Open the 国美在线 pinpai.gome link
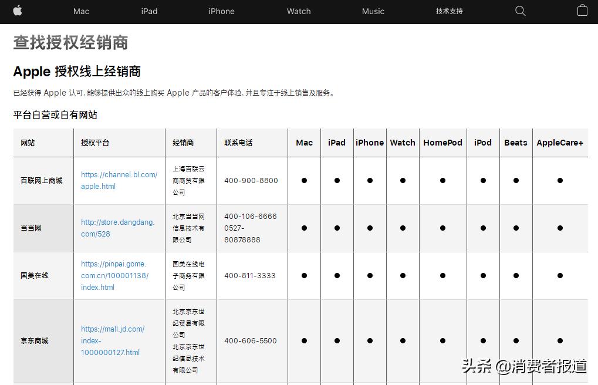Image resolution: width=598 pixels, height=385 pixels. (115, 275)
